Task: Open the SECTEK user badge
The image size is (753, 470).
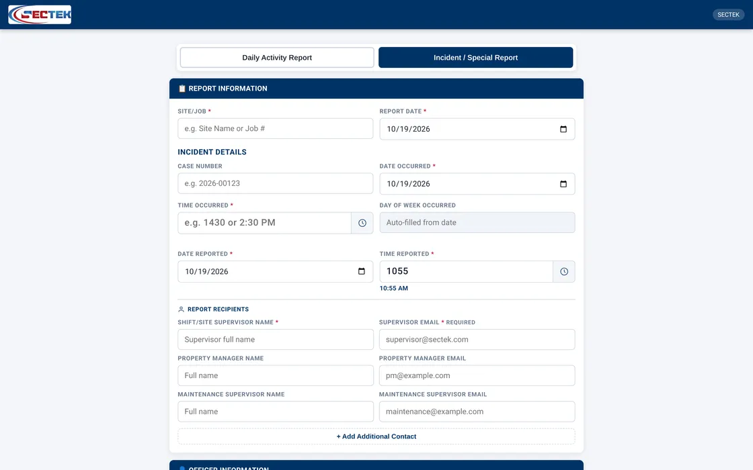Action: coord(728,14)
